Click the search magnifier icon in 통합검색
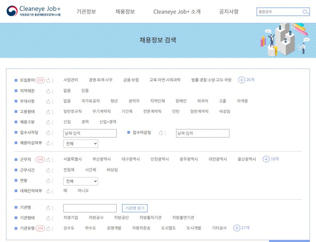Viewport: 316px width, 242px height. [305, 12]
